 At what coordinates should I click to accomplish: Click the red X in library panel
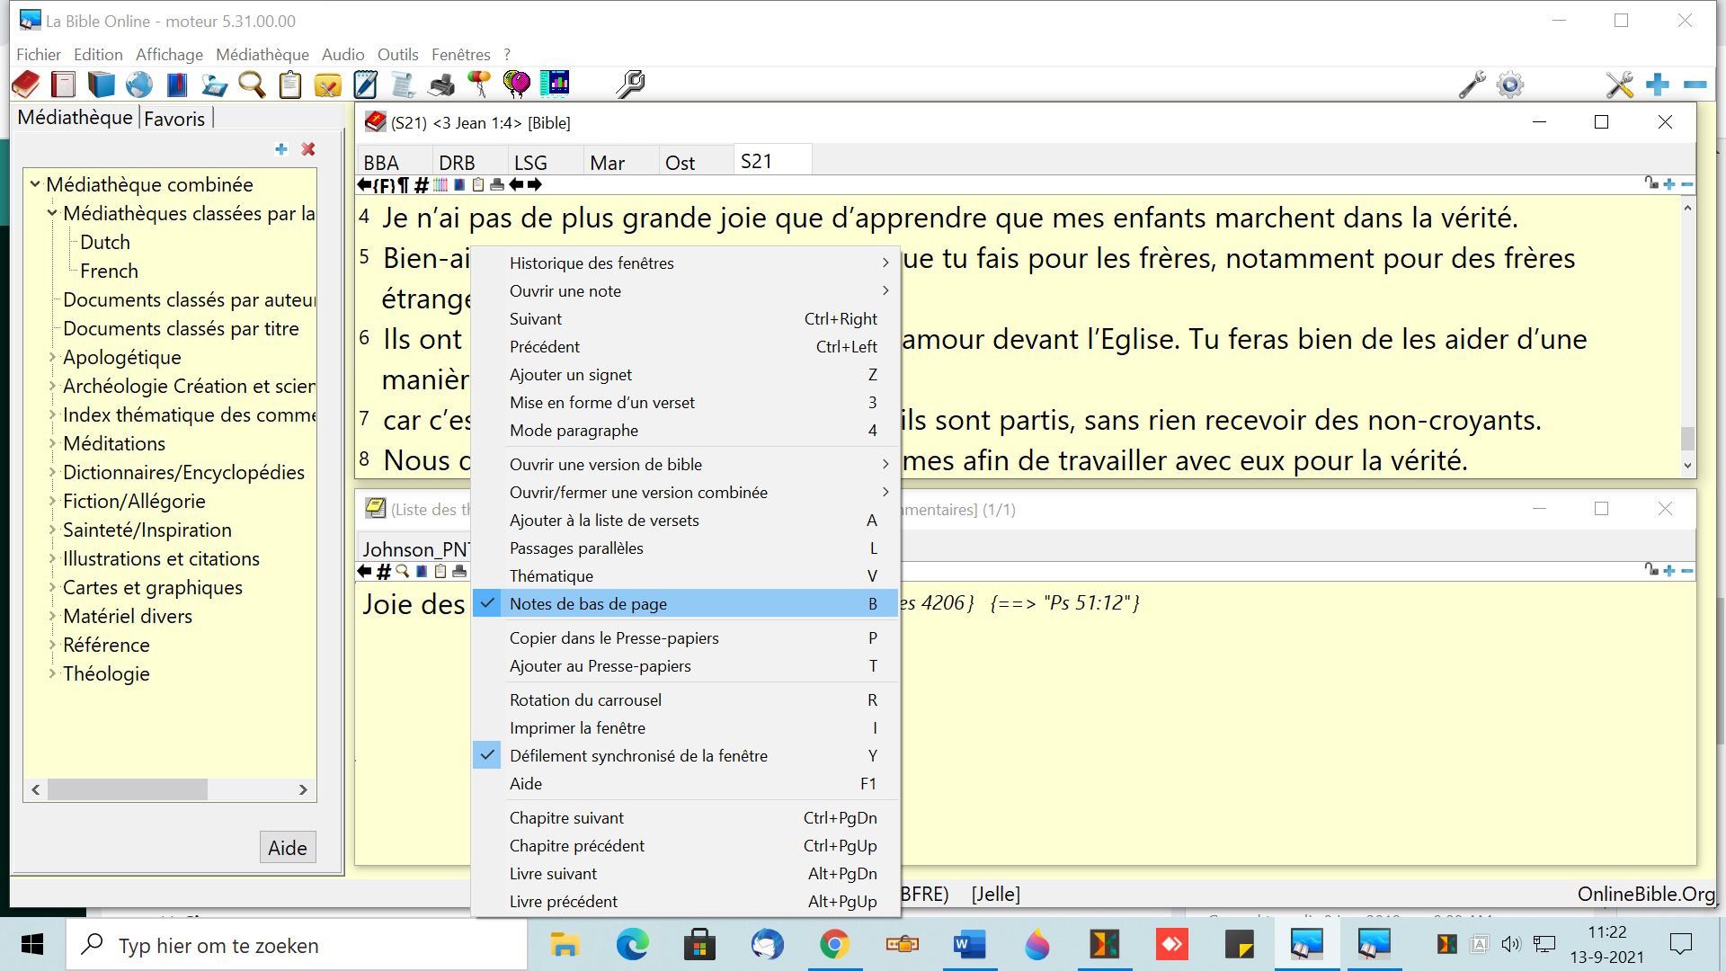point(308,149)
